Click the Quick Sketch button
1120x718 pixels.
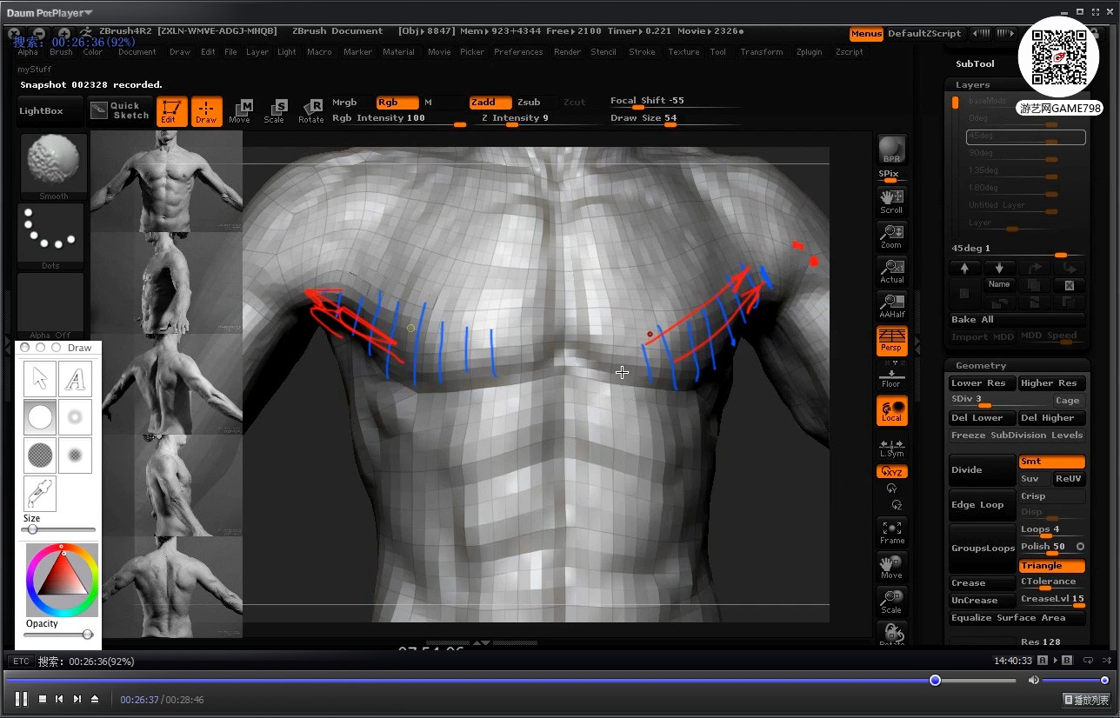[121, 111]
